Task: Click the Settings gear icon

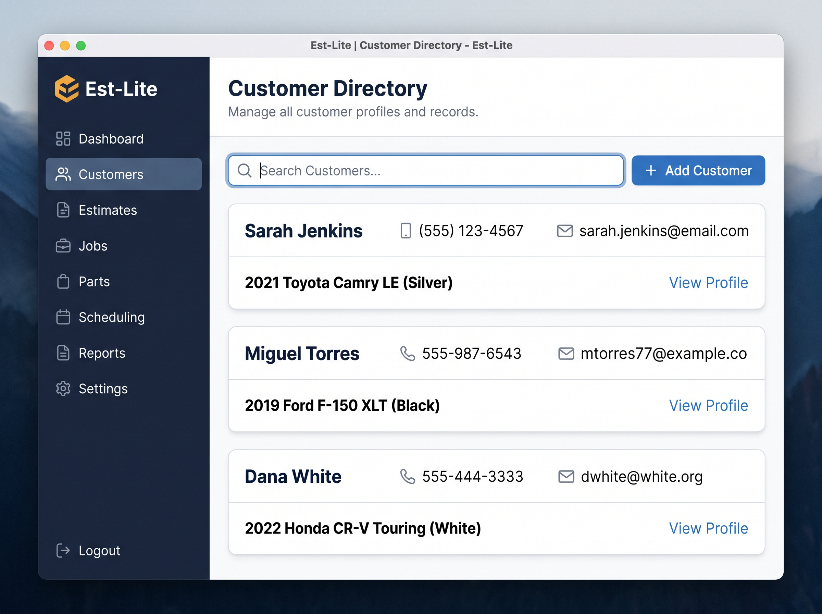Action: coord(63,389)
